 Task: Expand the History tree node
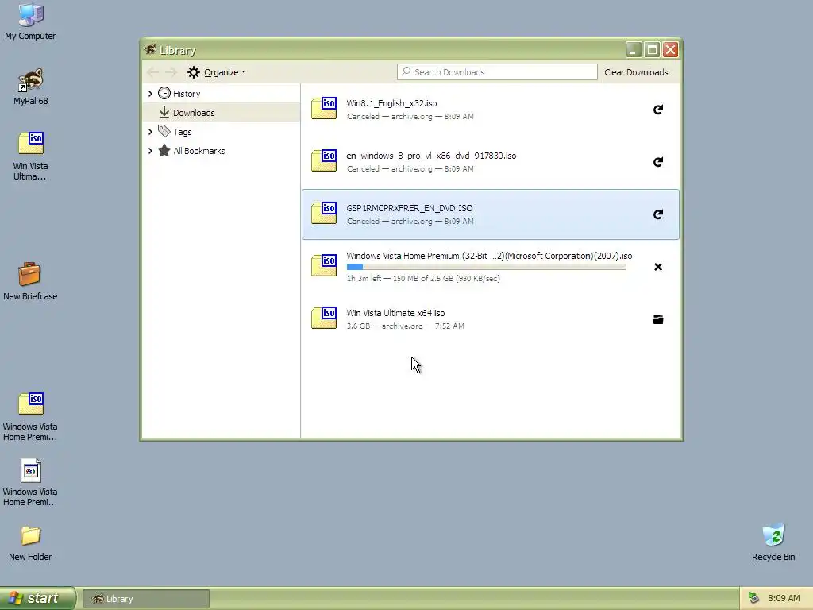(150, 94)
